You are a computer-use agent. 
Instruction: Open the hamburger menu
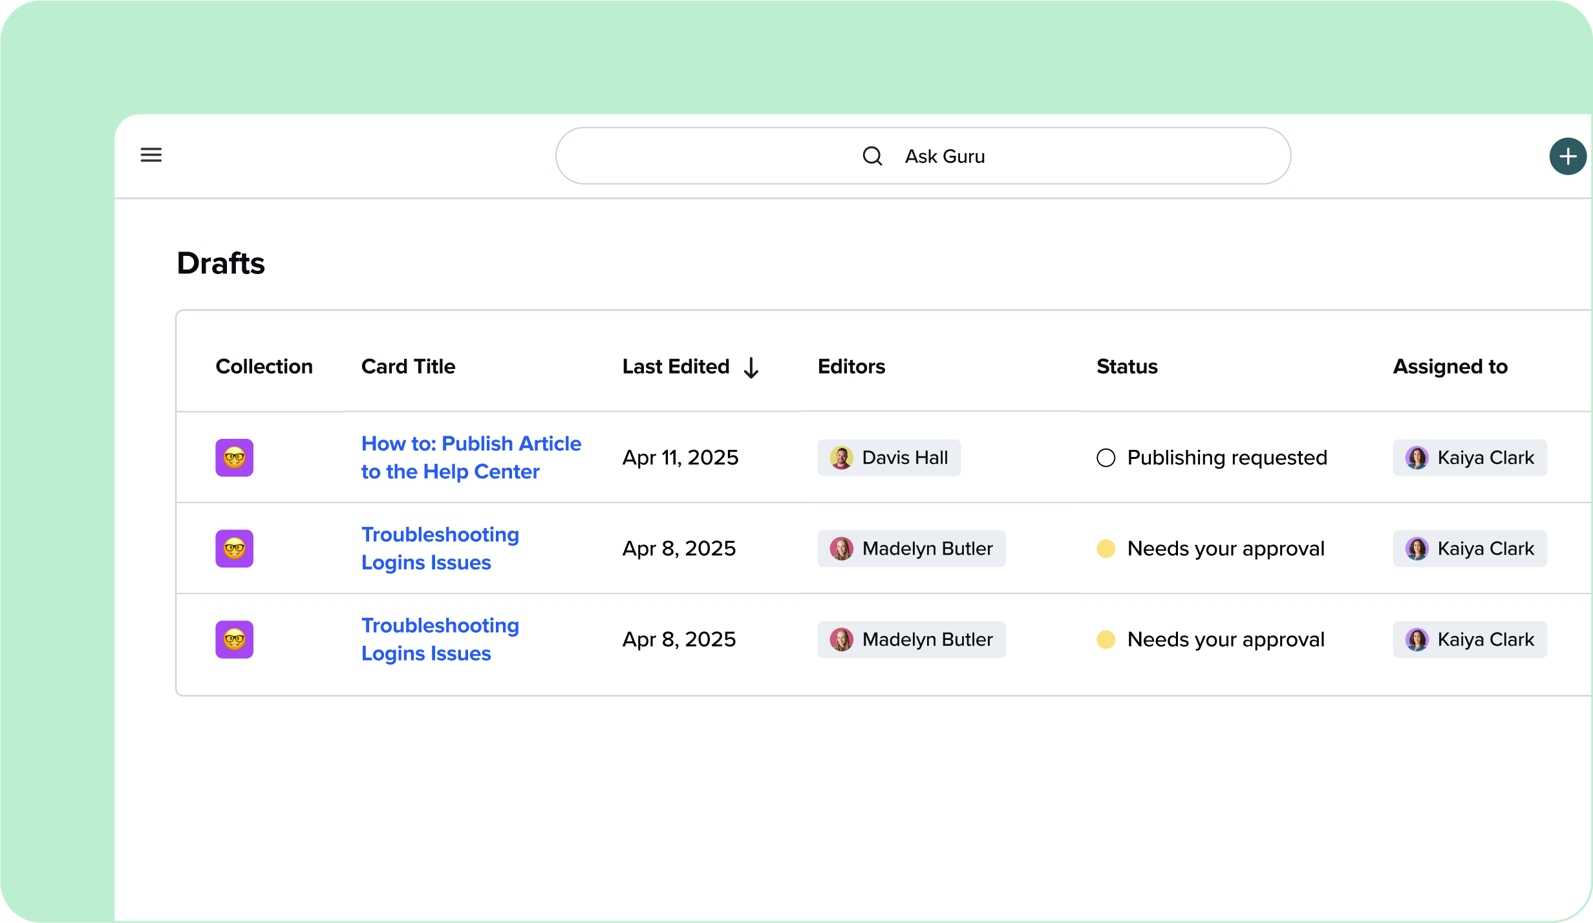[x=151, y=155]
